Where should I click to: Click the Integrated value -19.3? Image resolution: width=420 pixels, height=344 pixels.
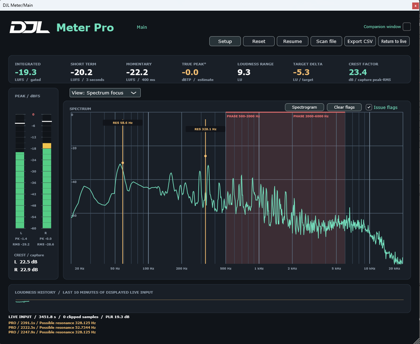pos(26,72)
